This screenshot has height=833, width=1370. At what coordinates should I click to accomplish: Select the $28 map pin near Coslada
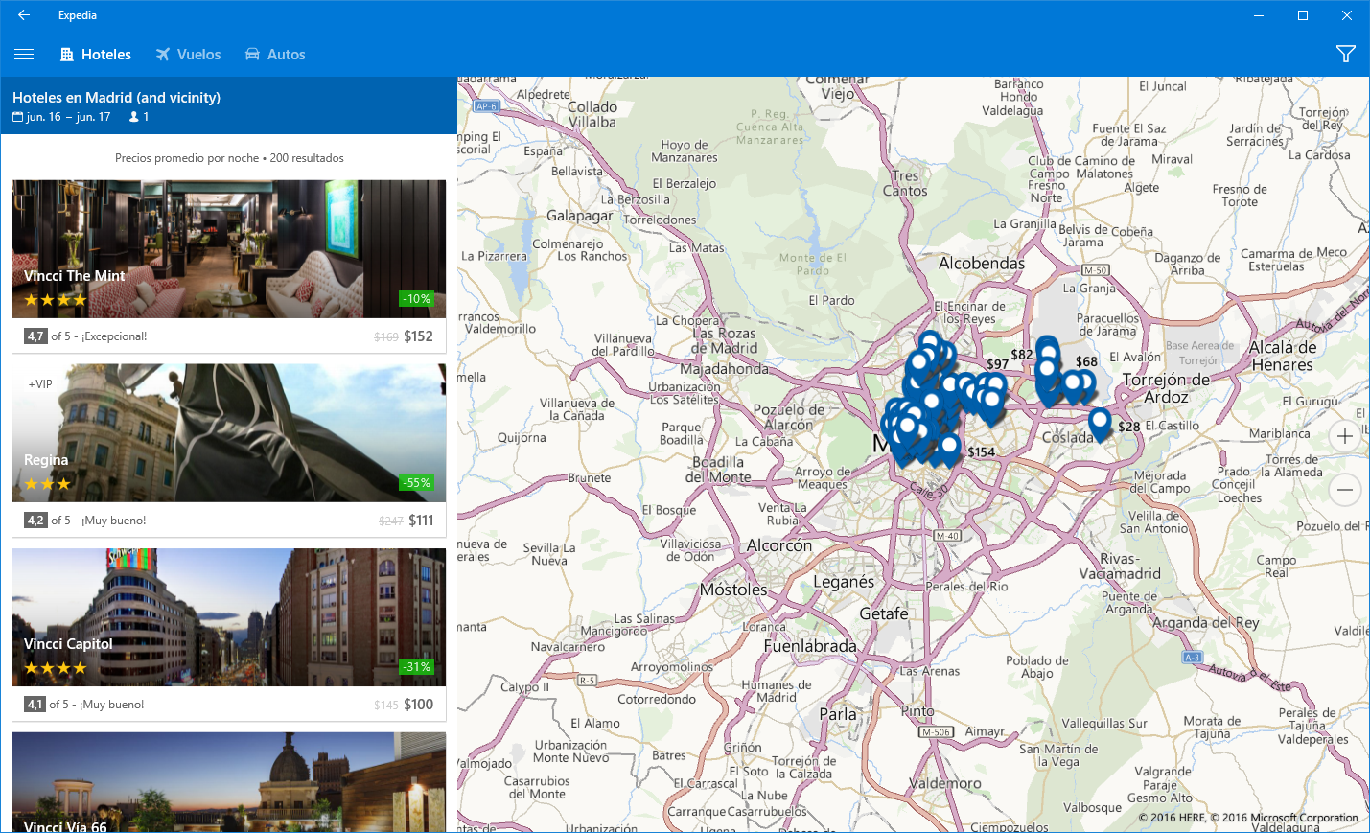(x=1100, y=422)
